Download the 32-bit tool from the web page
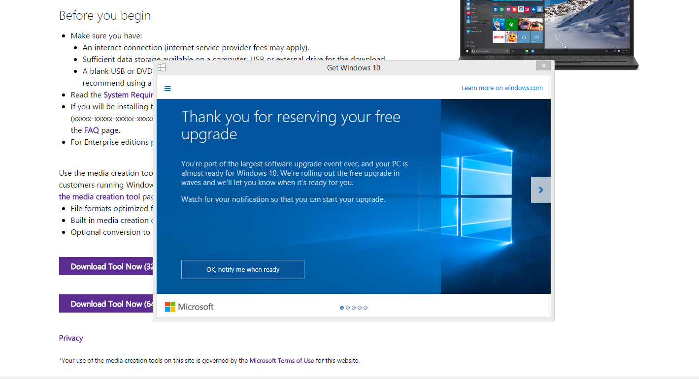 [x=106, y=266]
